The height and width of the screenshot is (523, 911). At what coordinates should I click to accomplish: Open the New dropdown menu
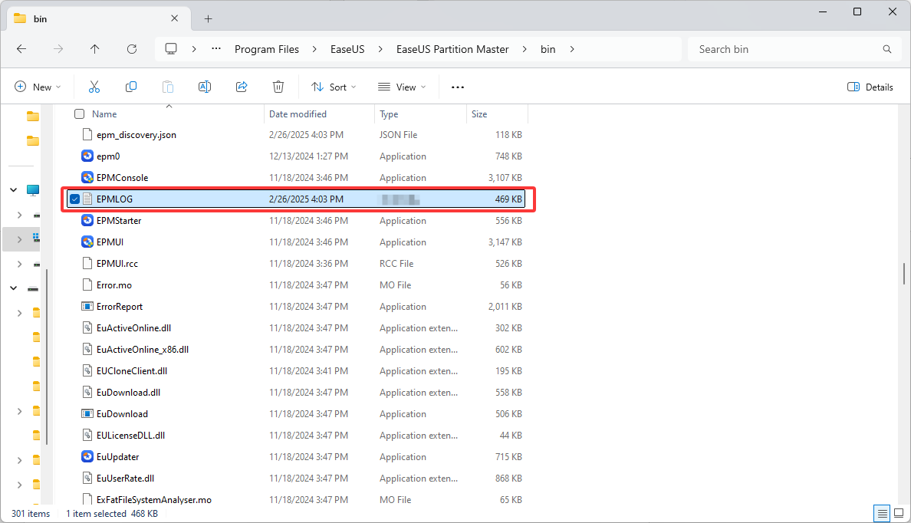pos(38,87)
